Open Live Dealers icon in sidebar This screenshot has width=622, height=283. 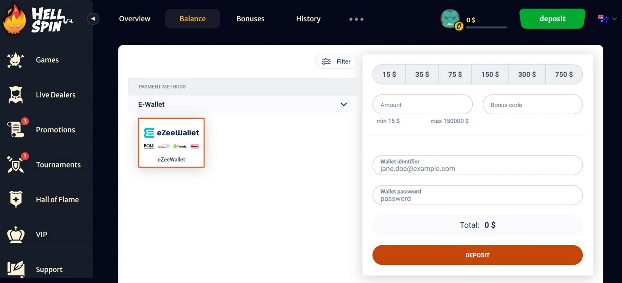point(16,95)
